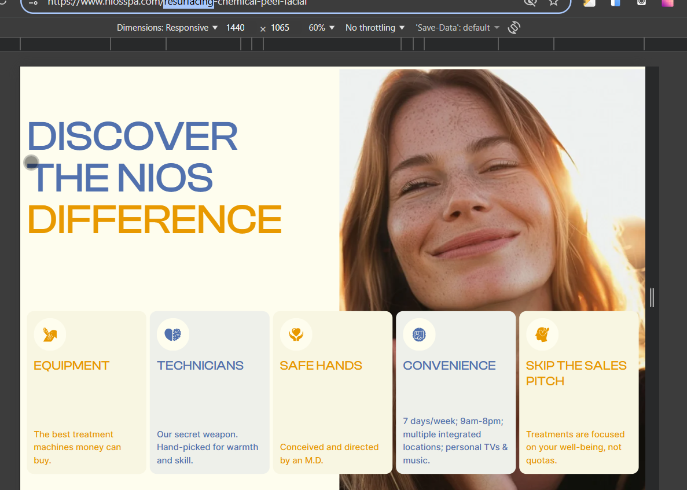Click the CONVENIENCE card heading
Image resolution: width=687 pixels, height=490 pixels.
(x=449, y=366)
